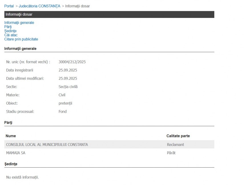Click the Reclamant cell in the parties table
The height and width of the screenshot is (185, 244).
176,145
